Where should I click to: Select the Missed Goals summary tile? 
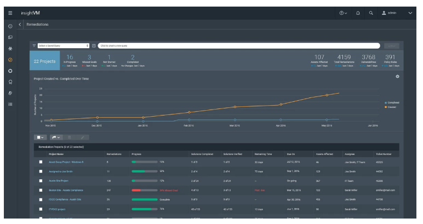click(x=90, y=60)
